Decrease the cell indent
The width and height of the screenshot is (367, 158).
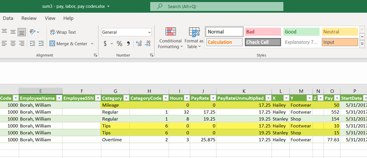[x=32, y=44]
